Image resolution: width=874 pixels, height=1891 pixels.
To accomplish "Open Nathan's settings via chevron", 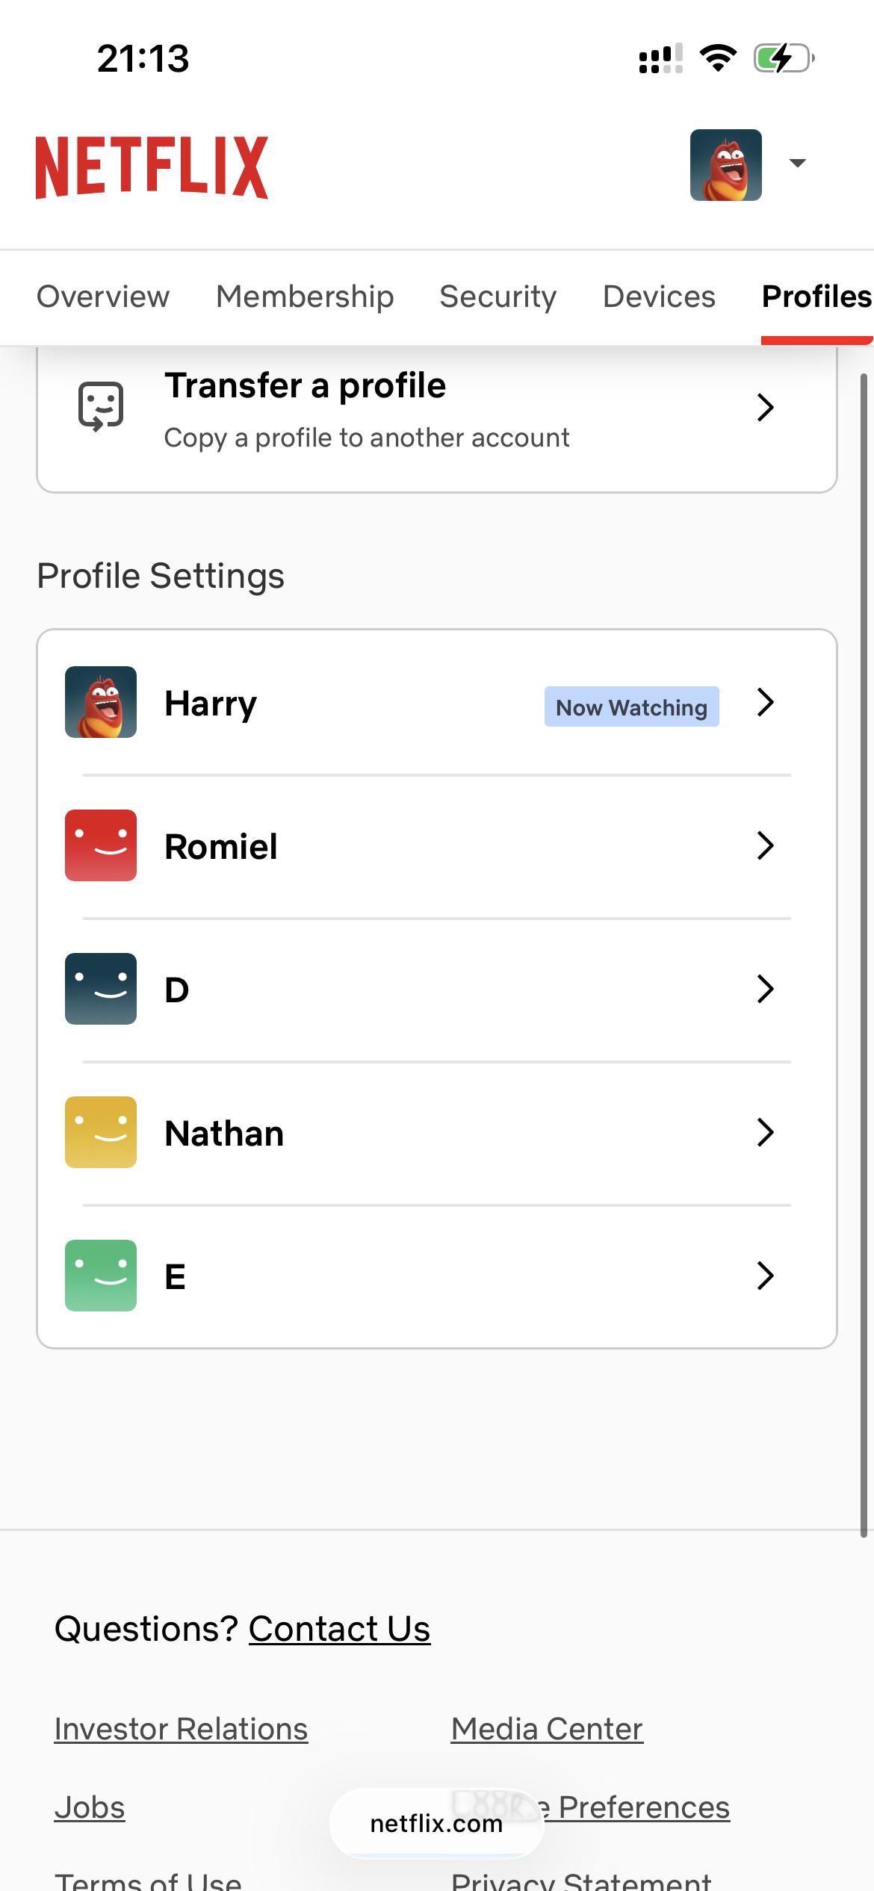I will (x=766, y=1132).
